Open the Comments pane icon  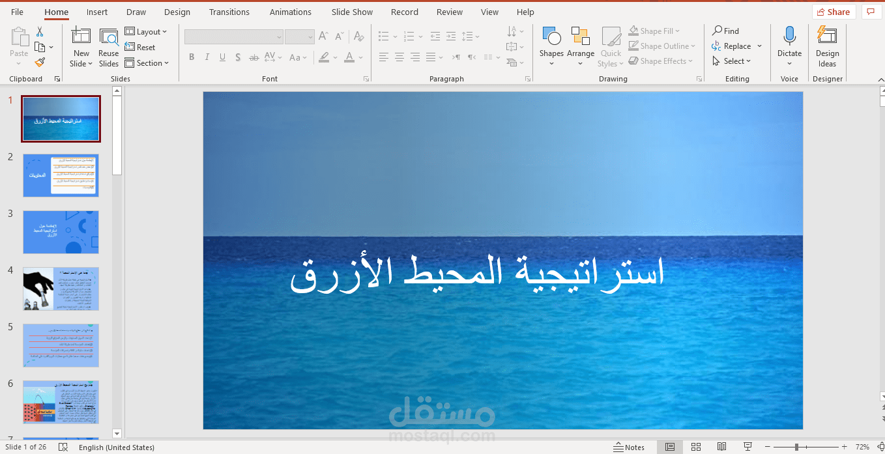[871, 12]
